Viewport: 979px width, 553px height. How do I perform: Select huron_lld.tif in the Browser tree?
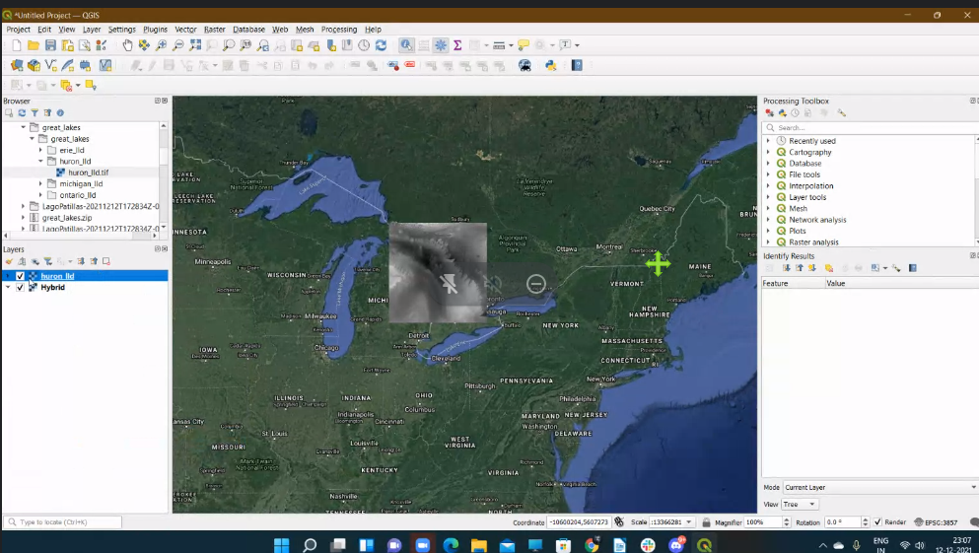[x=88, y=173]
